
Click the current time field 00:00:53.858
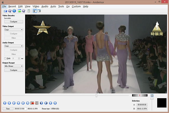point(21,109)
